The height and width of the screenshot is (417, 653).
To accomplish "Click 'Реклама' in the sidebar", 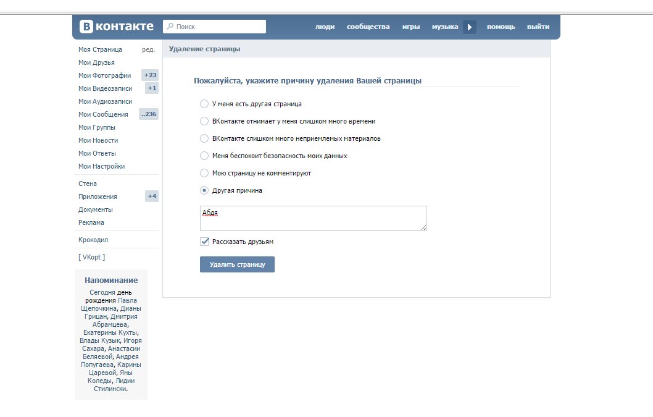I will (91, 222).
